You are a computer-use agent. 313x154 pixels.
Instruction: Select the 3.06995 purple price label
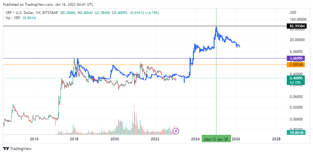296,58
